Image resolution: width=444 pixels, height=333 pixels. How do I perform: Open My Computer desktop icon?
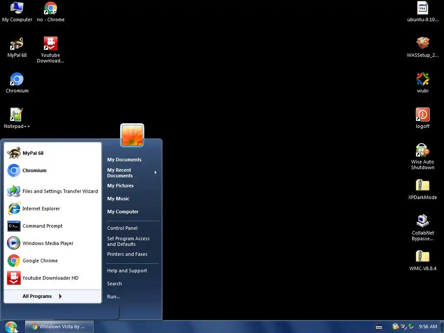[x=17, y=12]
